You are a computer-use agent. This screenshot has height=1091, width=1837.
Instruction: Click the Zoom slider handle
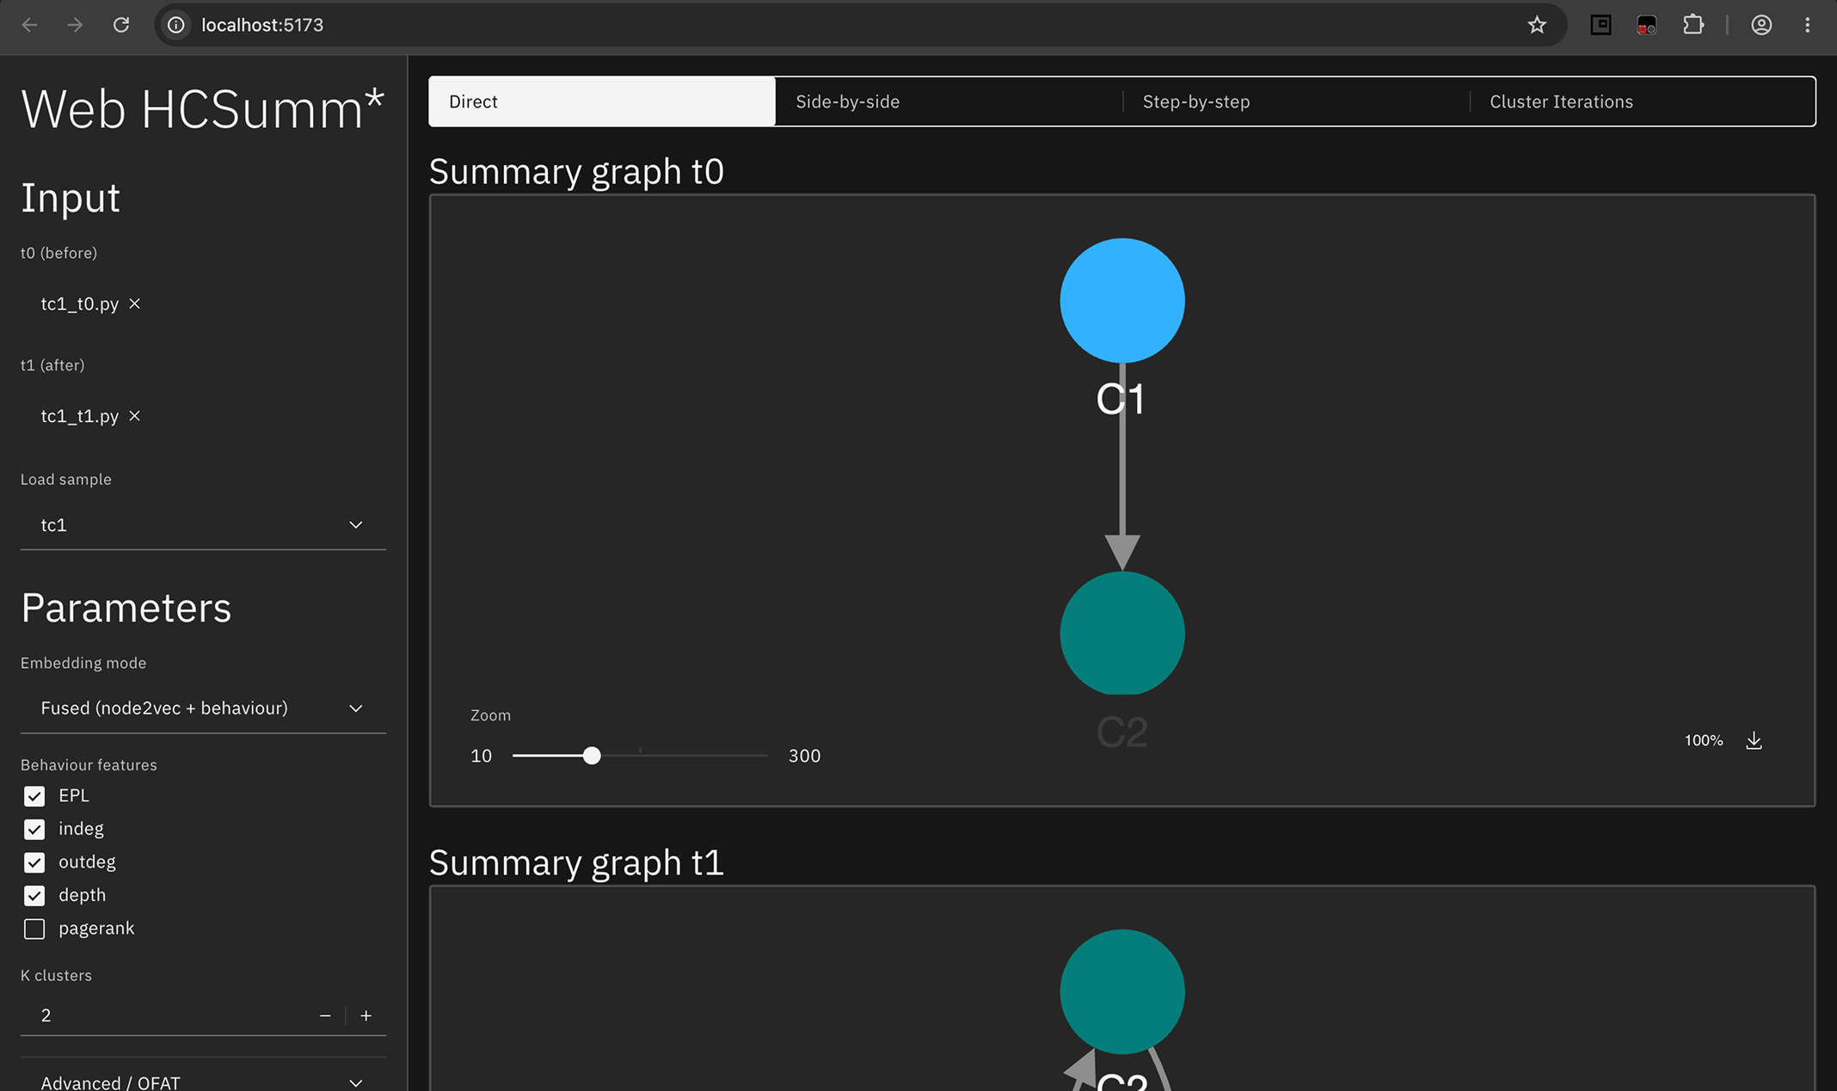[592, 756]
